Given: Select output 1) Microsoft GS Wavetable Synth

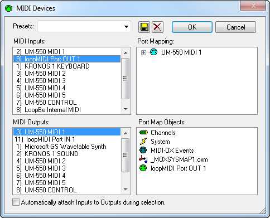Looking at the screenshot, I should (x=67, y=147).
